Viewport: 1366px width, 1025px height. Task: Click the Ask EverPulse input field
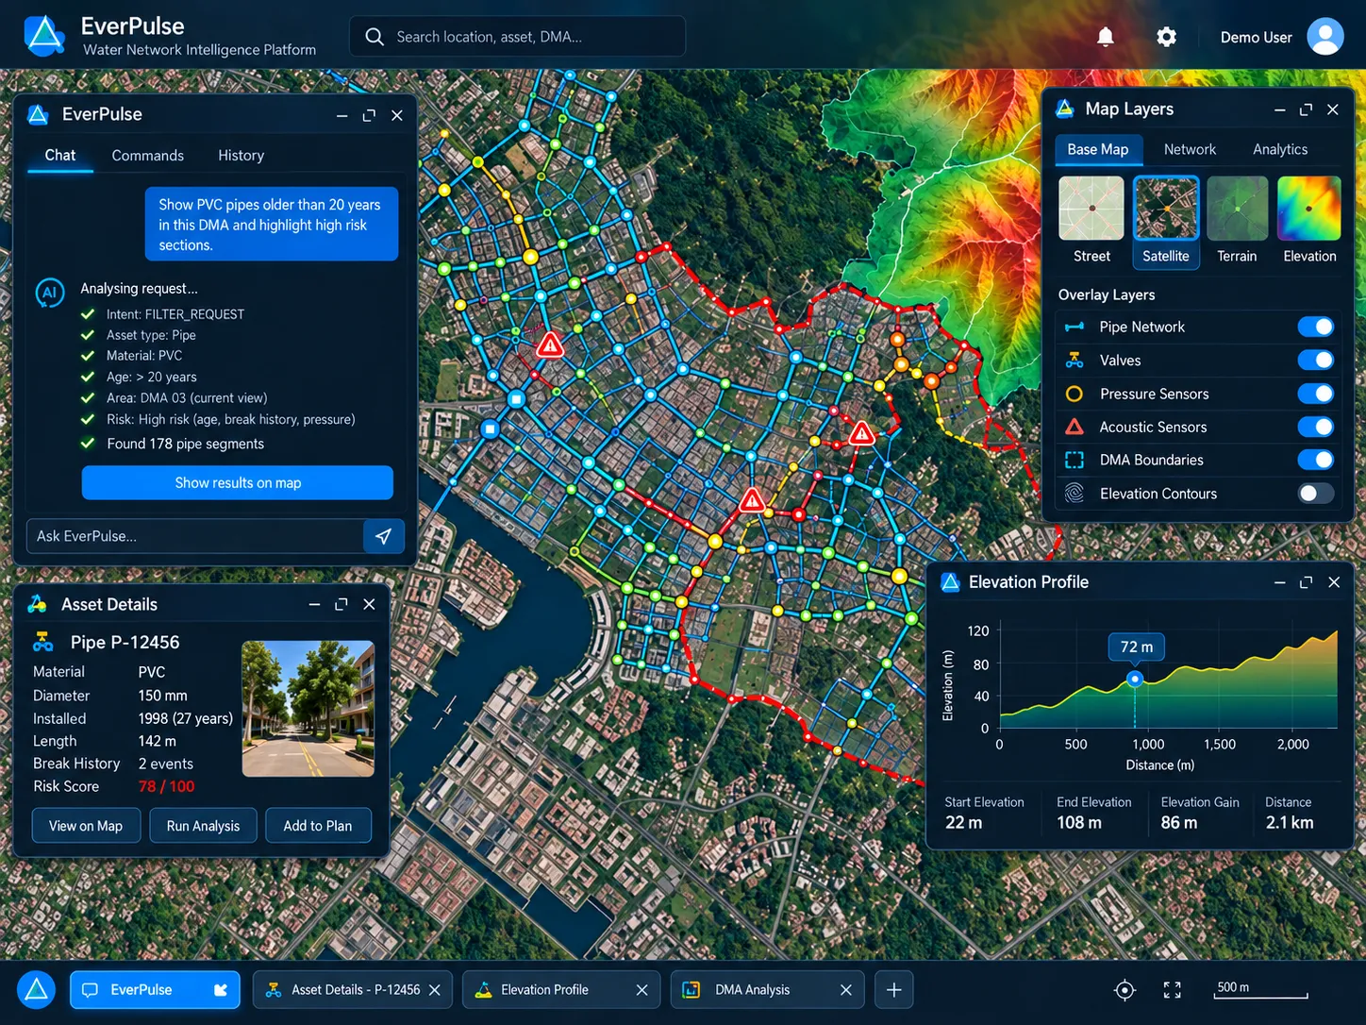[195, 536]
